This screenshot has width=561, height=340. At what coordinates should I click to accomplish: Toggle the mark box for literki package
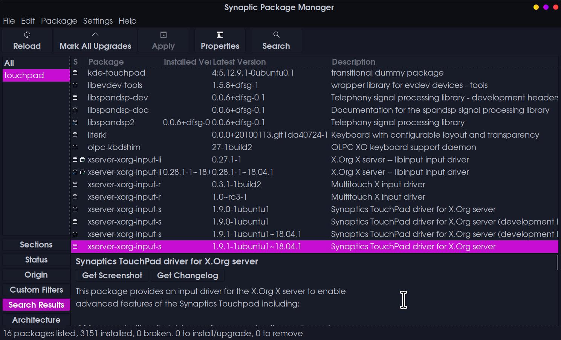75,135
